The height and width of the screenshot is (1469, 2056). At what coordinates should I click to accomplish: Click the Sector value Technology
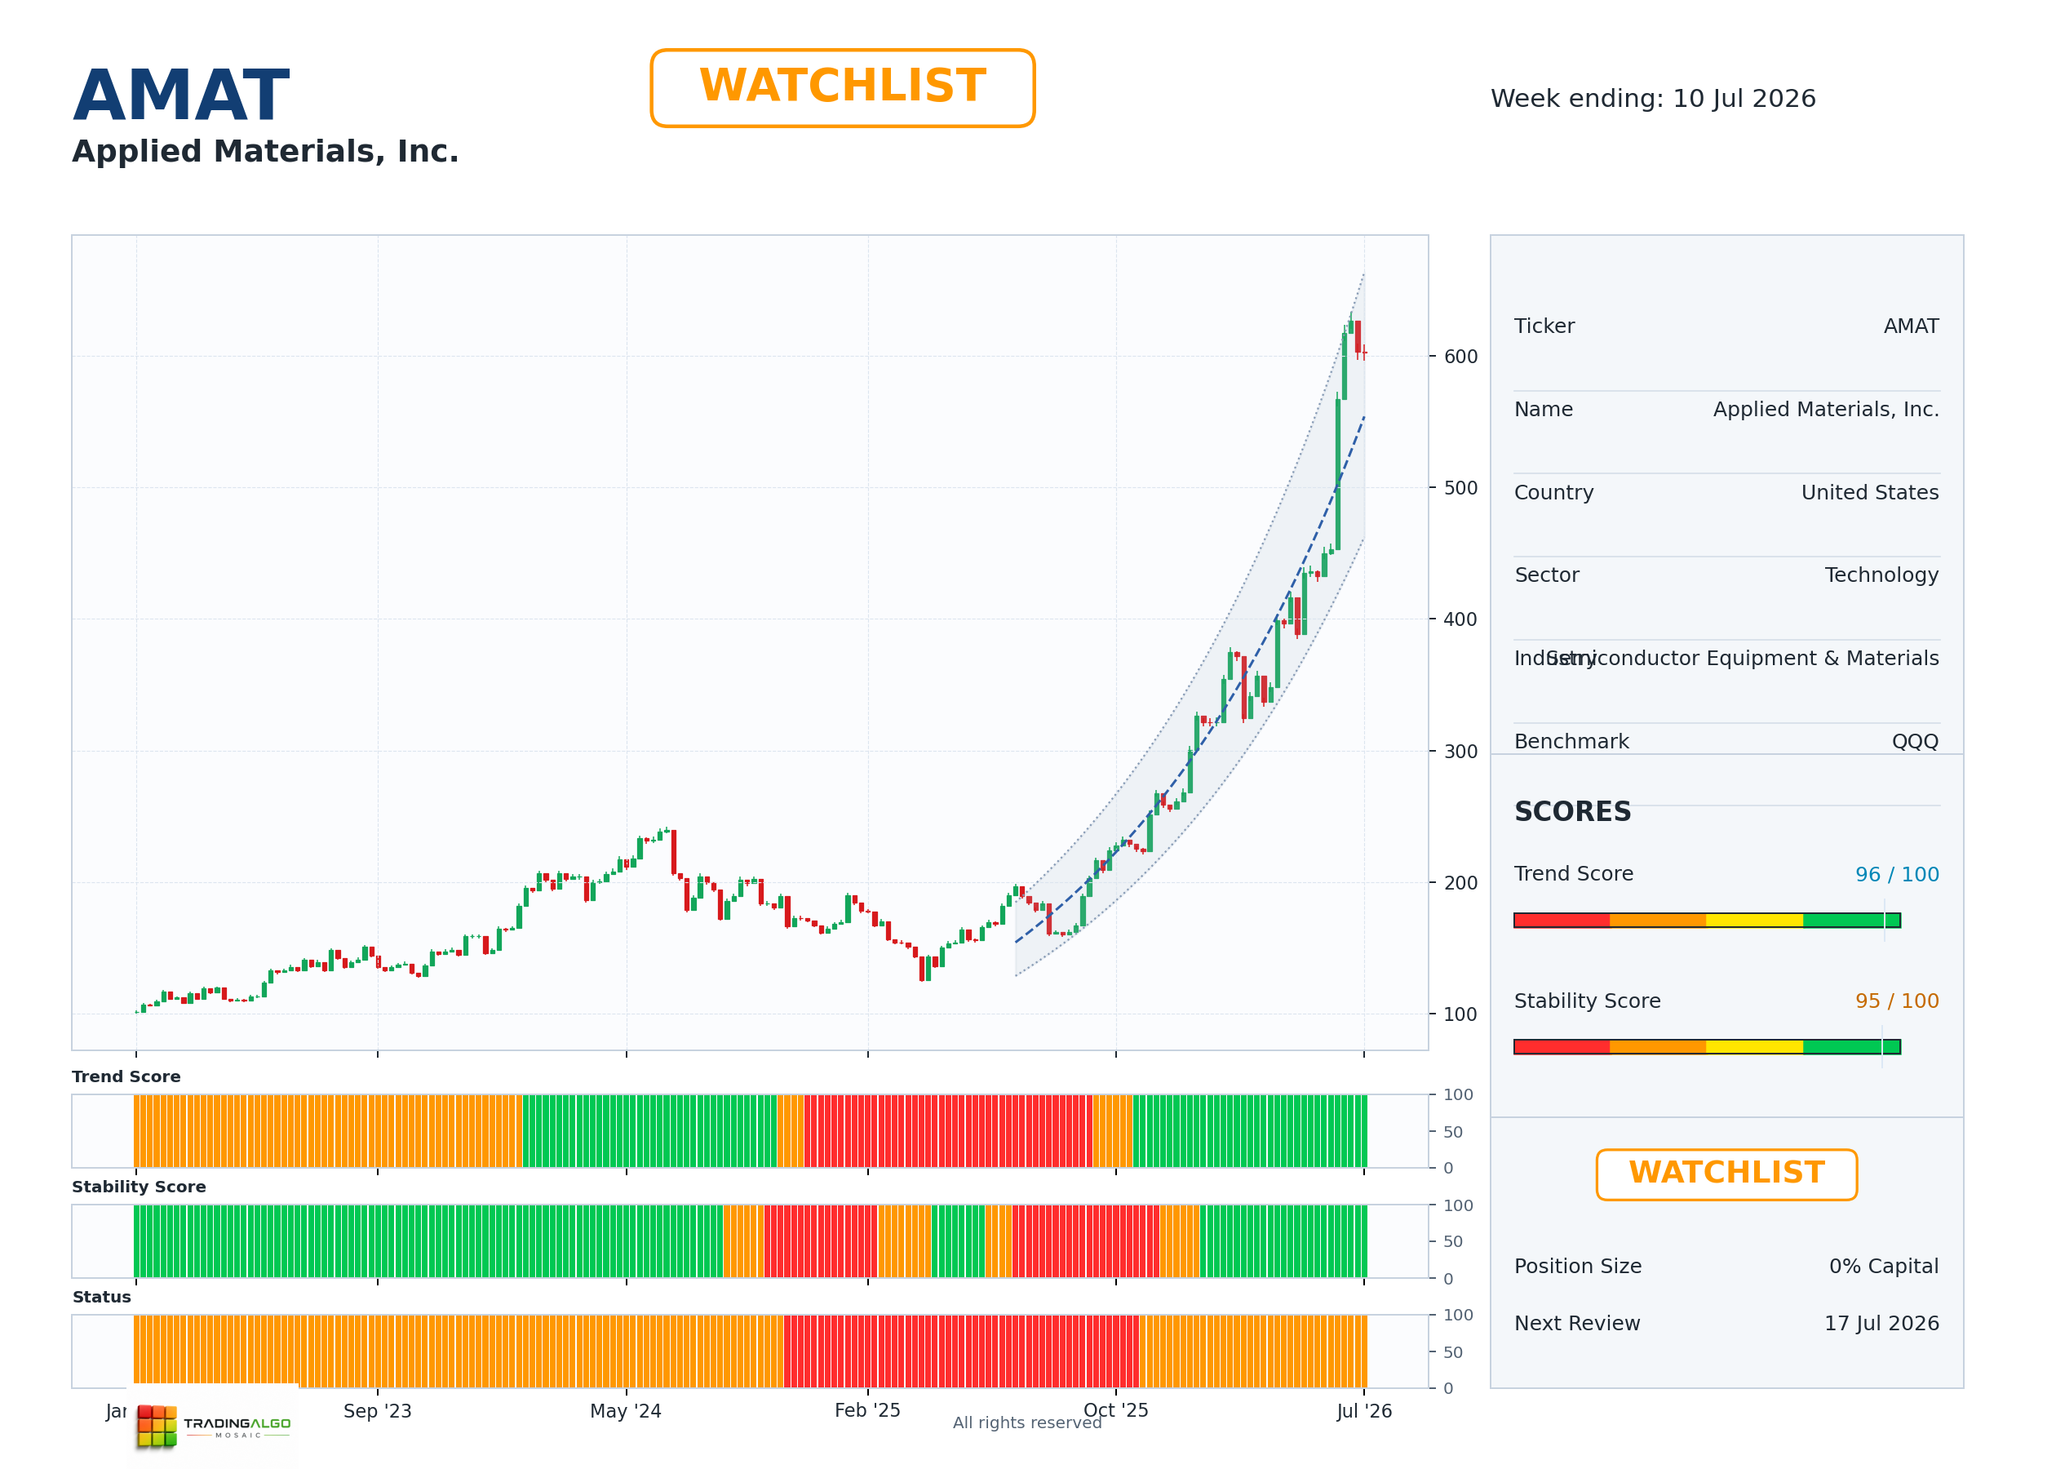(1881, 575)
